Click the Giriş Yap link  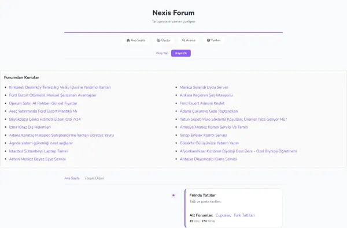pos(162,53)
